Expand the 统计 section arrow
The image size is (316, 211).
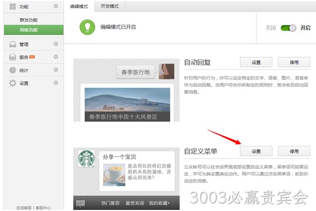[56, 70]
